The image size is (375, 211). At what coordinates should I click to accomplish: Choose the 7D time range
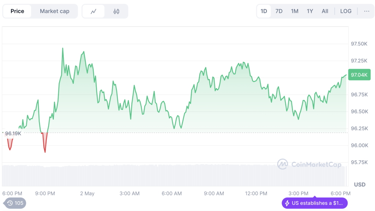click(x=279, y=11)
